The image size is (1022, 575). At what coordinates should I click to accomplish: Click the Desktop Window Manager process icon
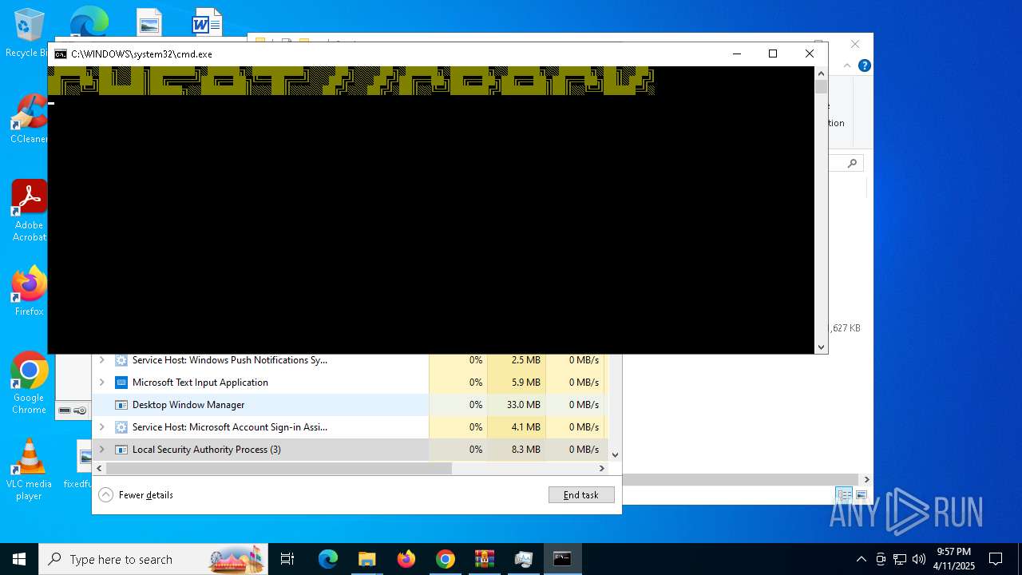click(121, 405)
